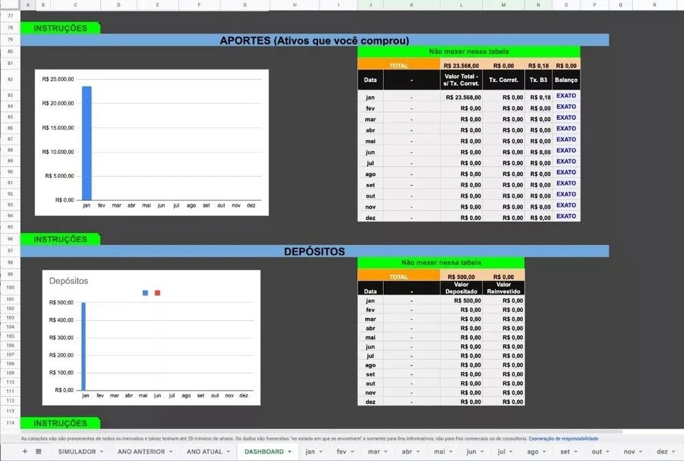This screenshot has height=461, width=684.
Task: Select the DEPÓSITOS title banner cell
Action: [315, 251]
